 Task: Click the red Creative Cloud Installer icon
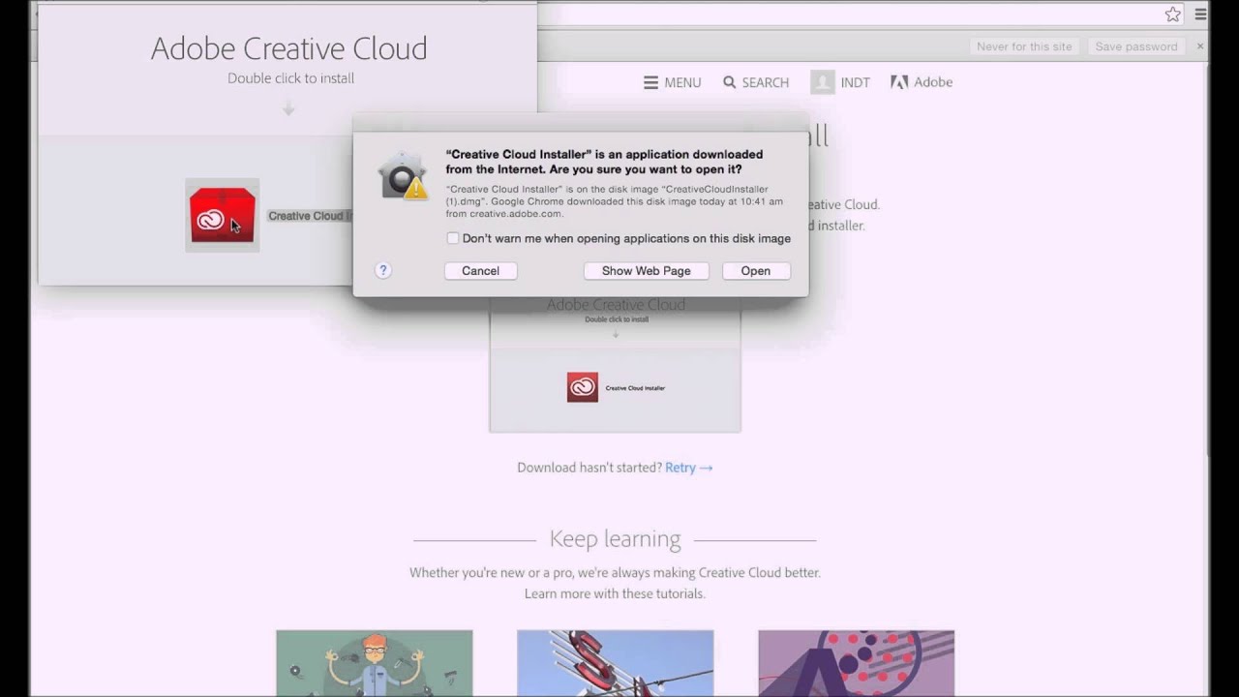click(223, 215)
